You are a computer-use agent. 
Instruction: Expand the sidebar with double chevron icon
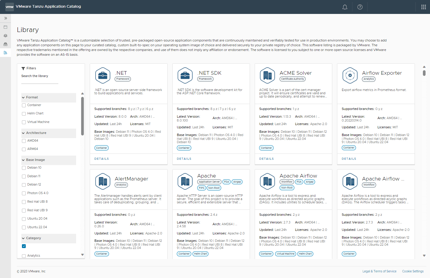pyautogui.click(x=5, y=18)
